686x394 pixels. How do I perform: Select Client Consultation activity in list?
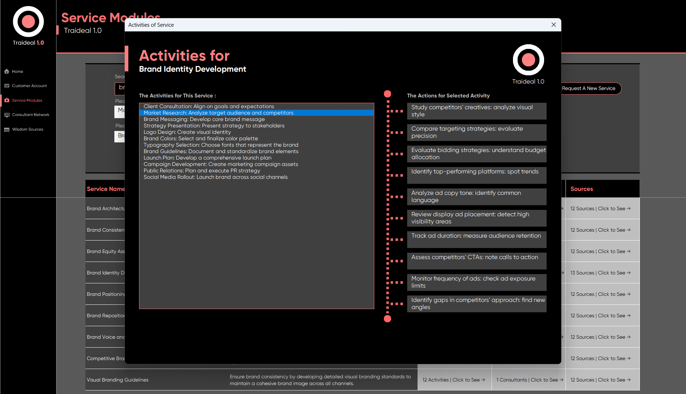(x=209, y=106)
